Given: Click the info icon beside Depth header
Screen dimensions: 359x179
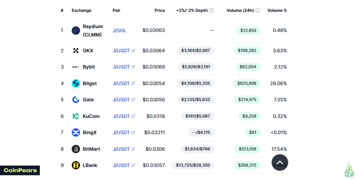Looking at the screenshot, I should click(x=211, y=11).
